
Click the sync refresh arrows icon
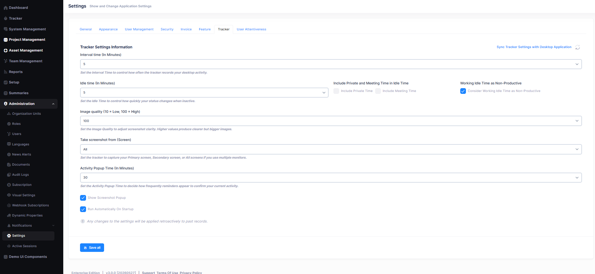(578, 47)
